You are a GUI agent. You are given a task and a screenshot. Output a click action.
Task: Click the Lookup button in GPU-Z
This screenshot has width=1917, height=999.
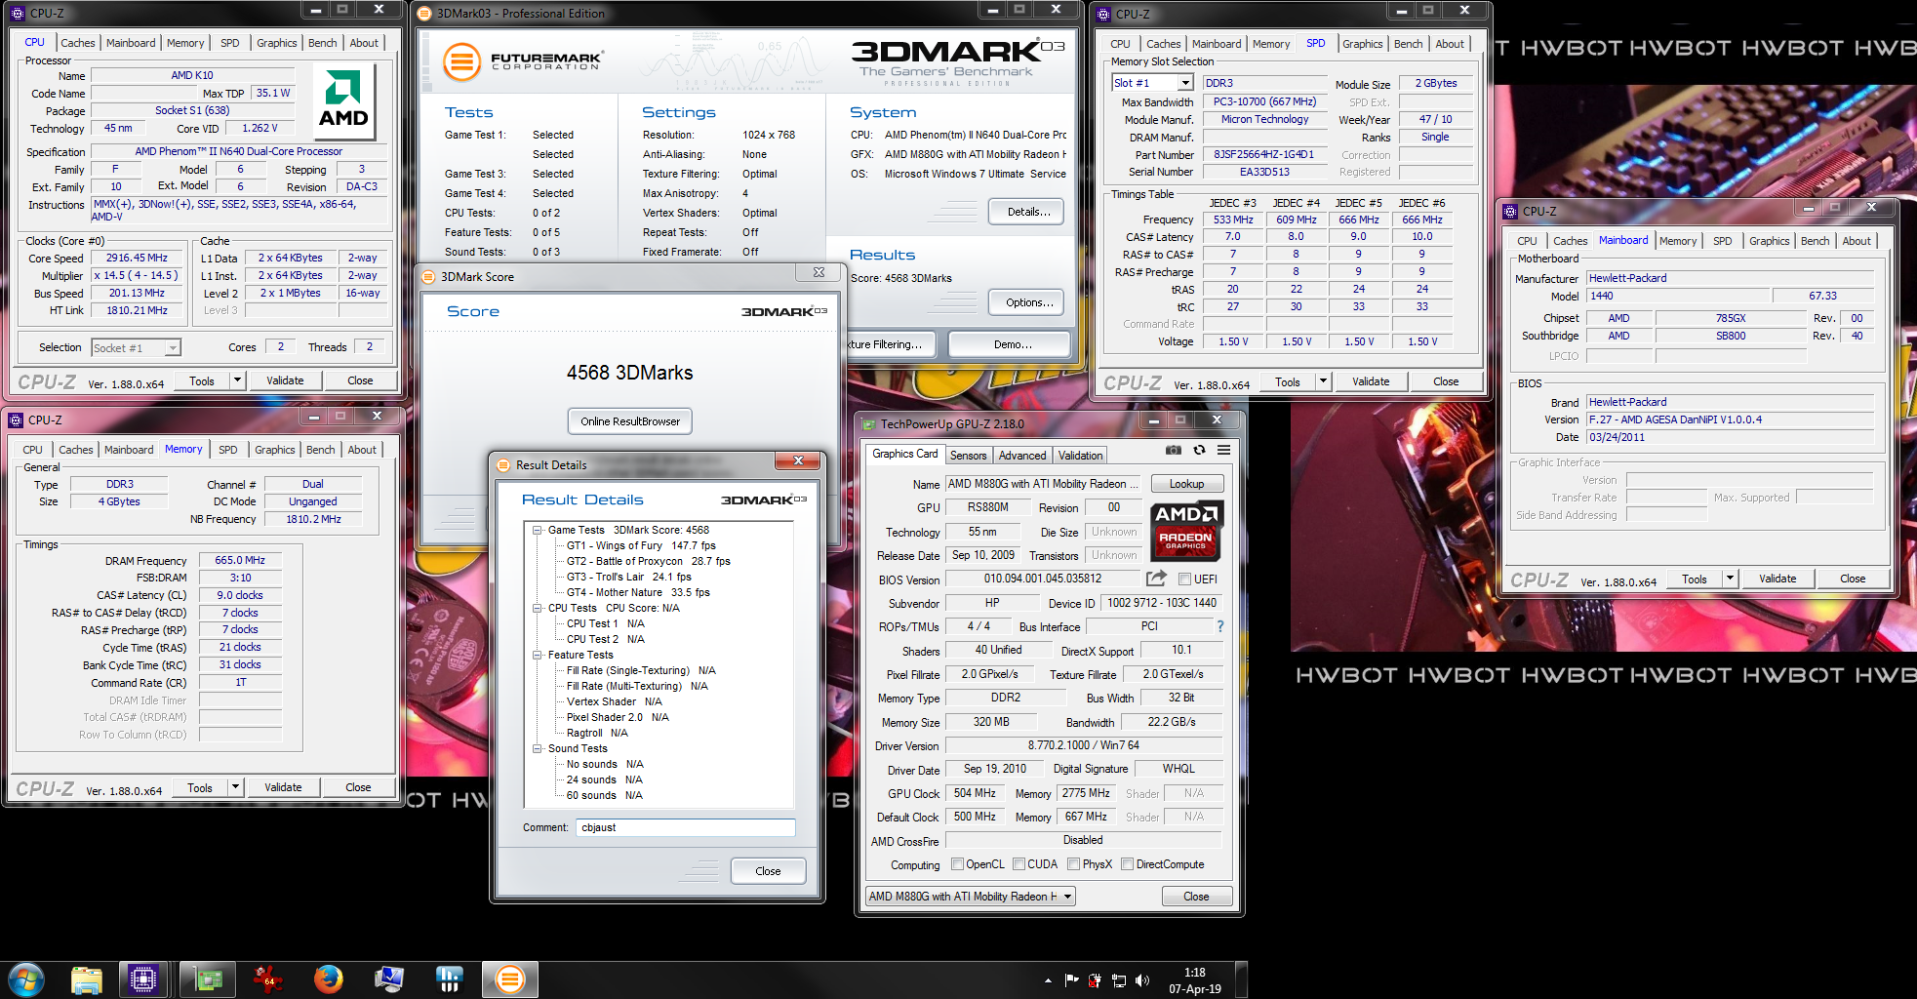1186,484
